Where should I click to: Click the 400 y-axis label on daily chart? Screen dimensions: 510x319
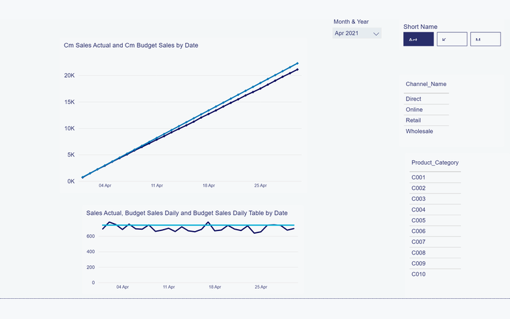tap(91, 252)
